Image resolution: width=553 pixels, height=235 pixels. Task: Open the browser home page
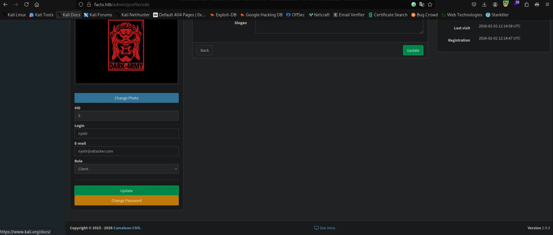[37, 5]
